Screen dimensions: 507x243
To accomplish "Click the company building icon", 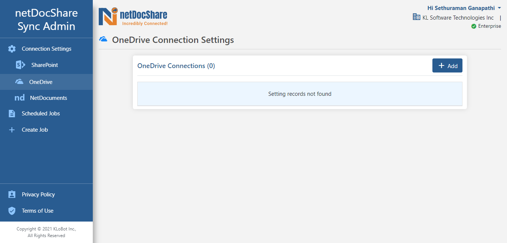I will coord(416,17).
